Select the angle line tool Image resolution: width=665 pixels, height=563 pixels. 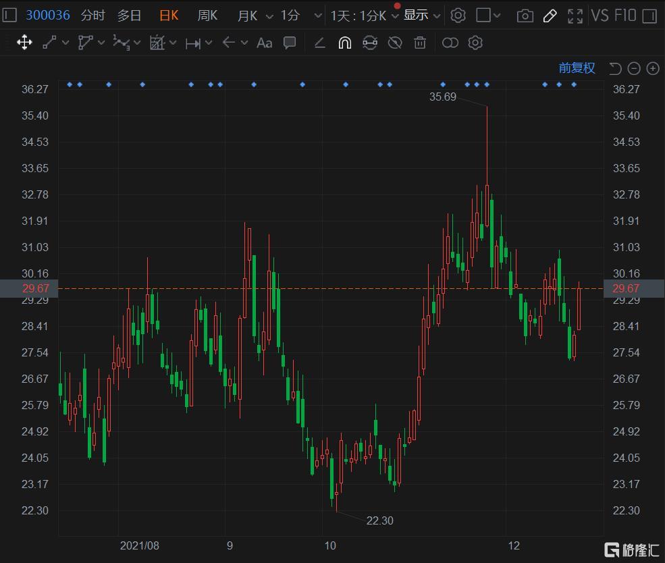pyautogui.click(x=320, y=43)
